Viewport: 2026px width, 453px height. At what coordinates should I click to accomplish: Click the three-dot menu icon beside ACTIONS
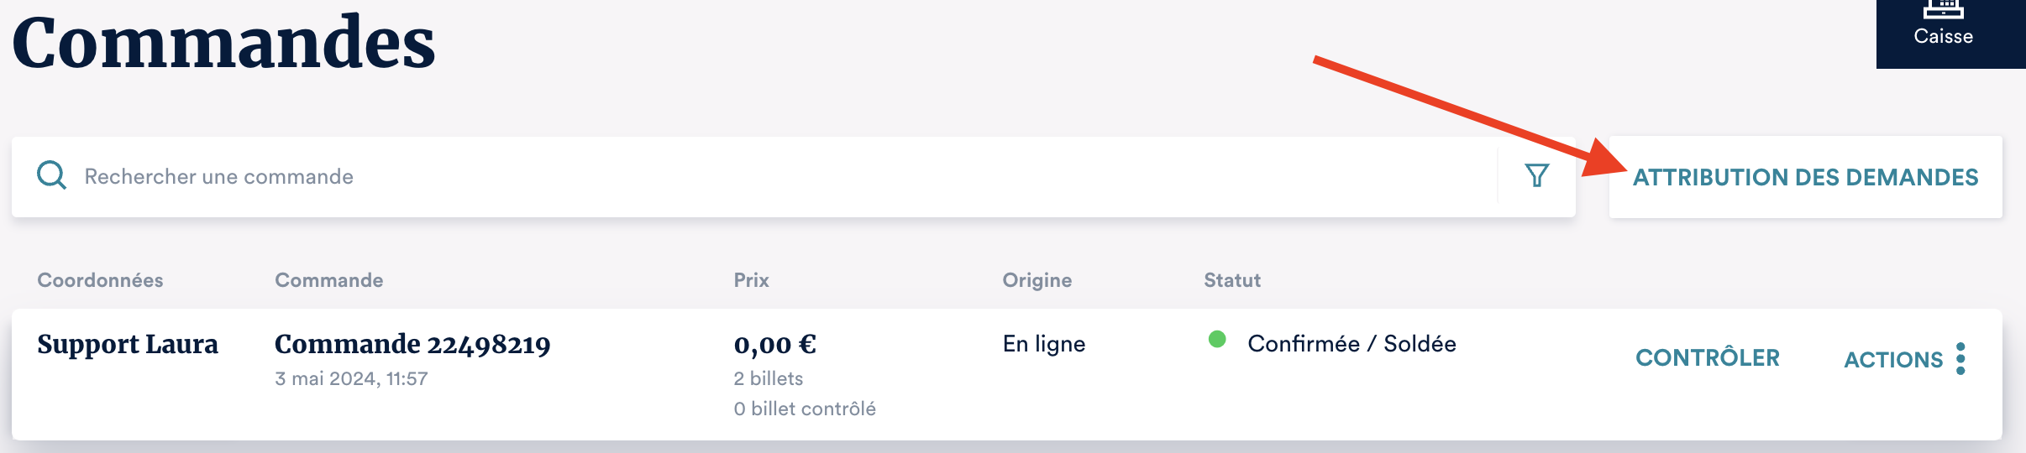click(x=1960, y=359)
